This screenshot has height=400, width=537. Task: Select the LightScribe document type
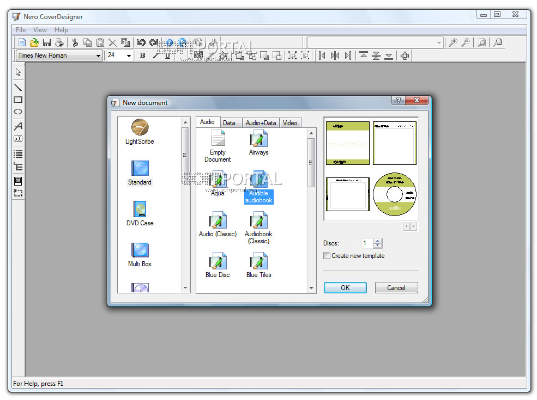coord(140,132)
